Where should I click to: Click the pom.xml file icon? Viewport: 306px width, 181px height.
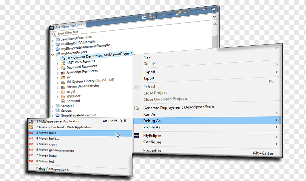pyautogui.click(x=63, y=101)
